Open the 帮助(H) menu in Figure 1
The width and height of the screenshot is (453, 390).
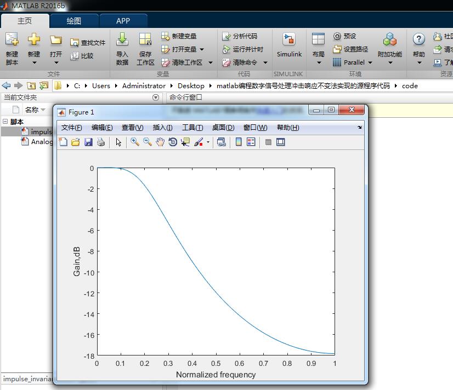click(288, 127)
